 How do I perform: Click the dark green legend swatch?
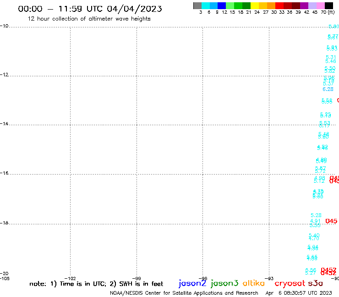[246, 5]
